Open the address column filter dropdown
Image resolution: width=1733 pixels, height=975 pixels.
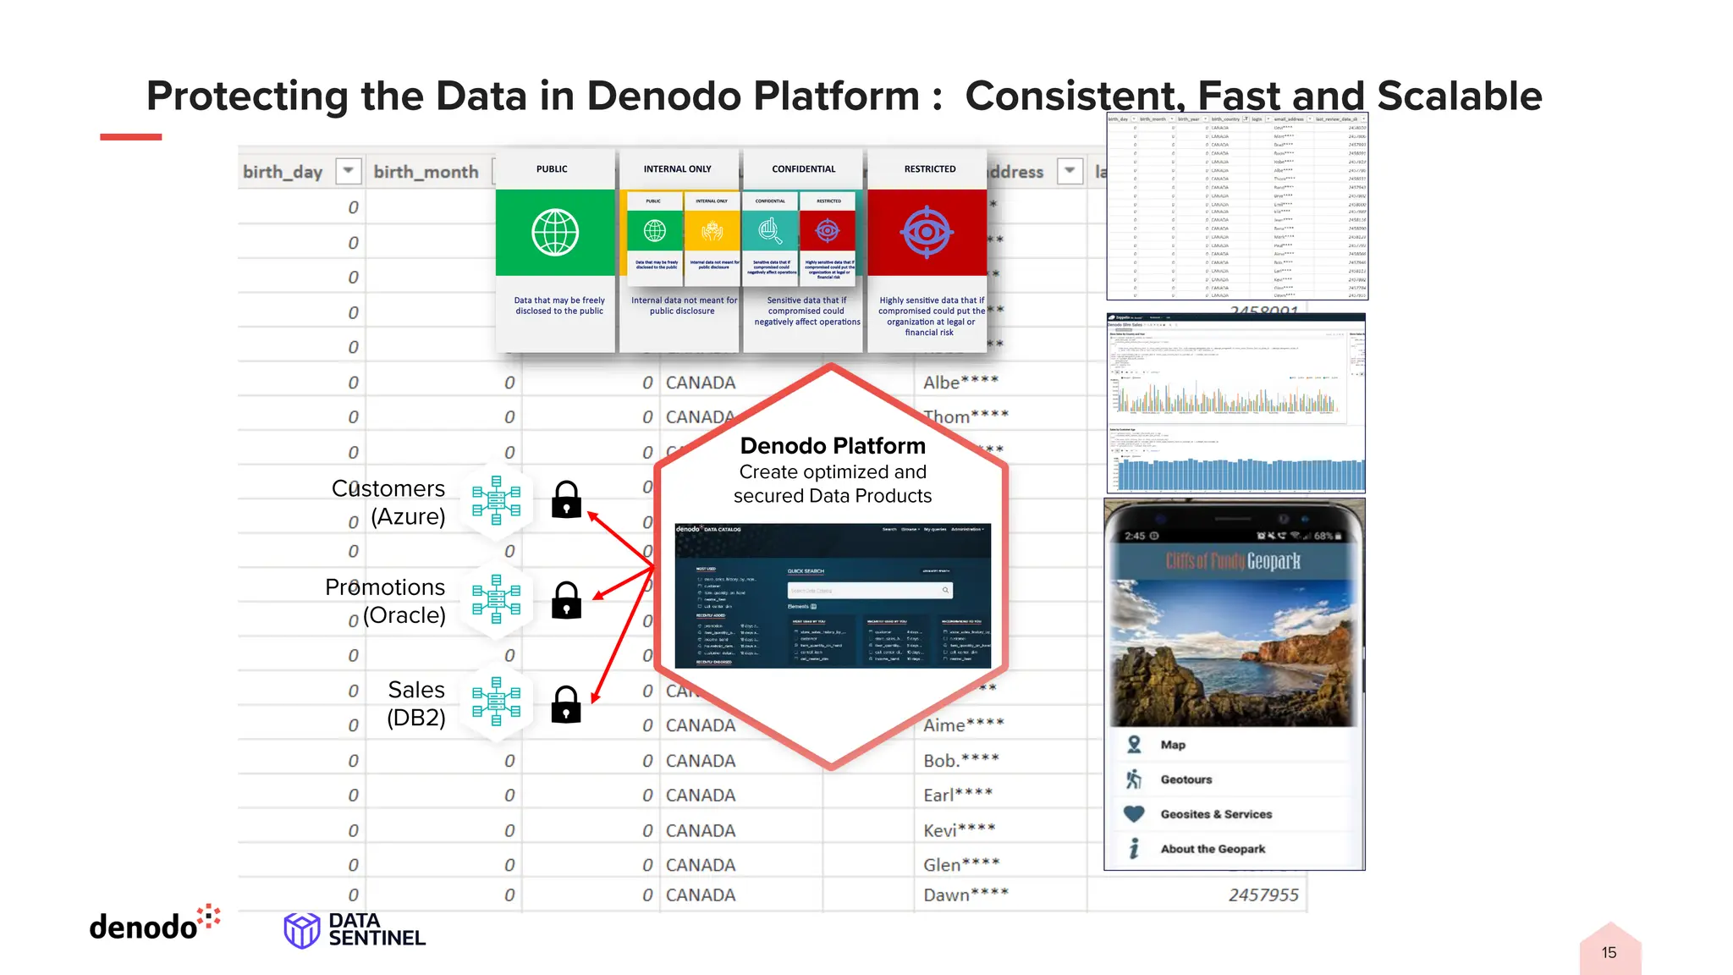pyautogui.click(x=1070, y=171)
